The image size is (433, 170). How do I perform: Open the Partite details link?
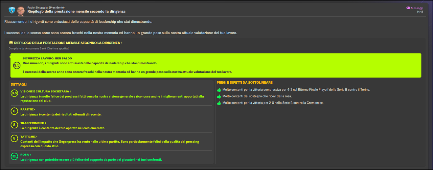click(x=28, y=109)
